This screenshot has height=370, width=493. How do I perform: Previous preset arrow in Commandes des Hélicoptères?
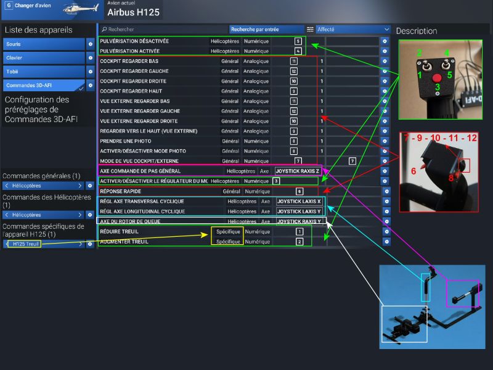(x=7, y=215)
